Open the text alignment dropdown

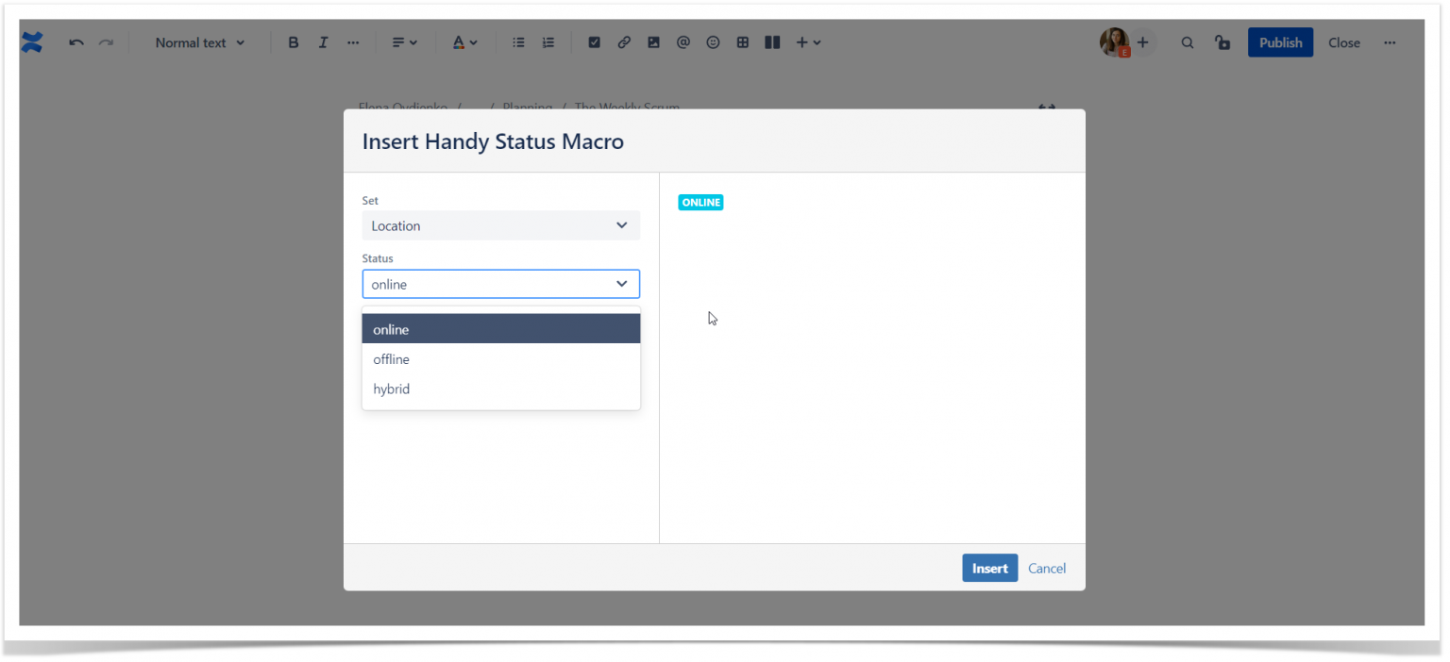[404, 41]
